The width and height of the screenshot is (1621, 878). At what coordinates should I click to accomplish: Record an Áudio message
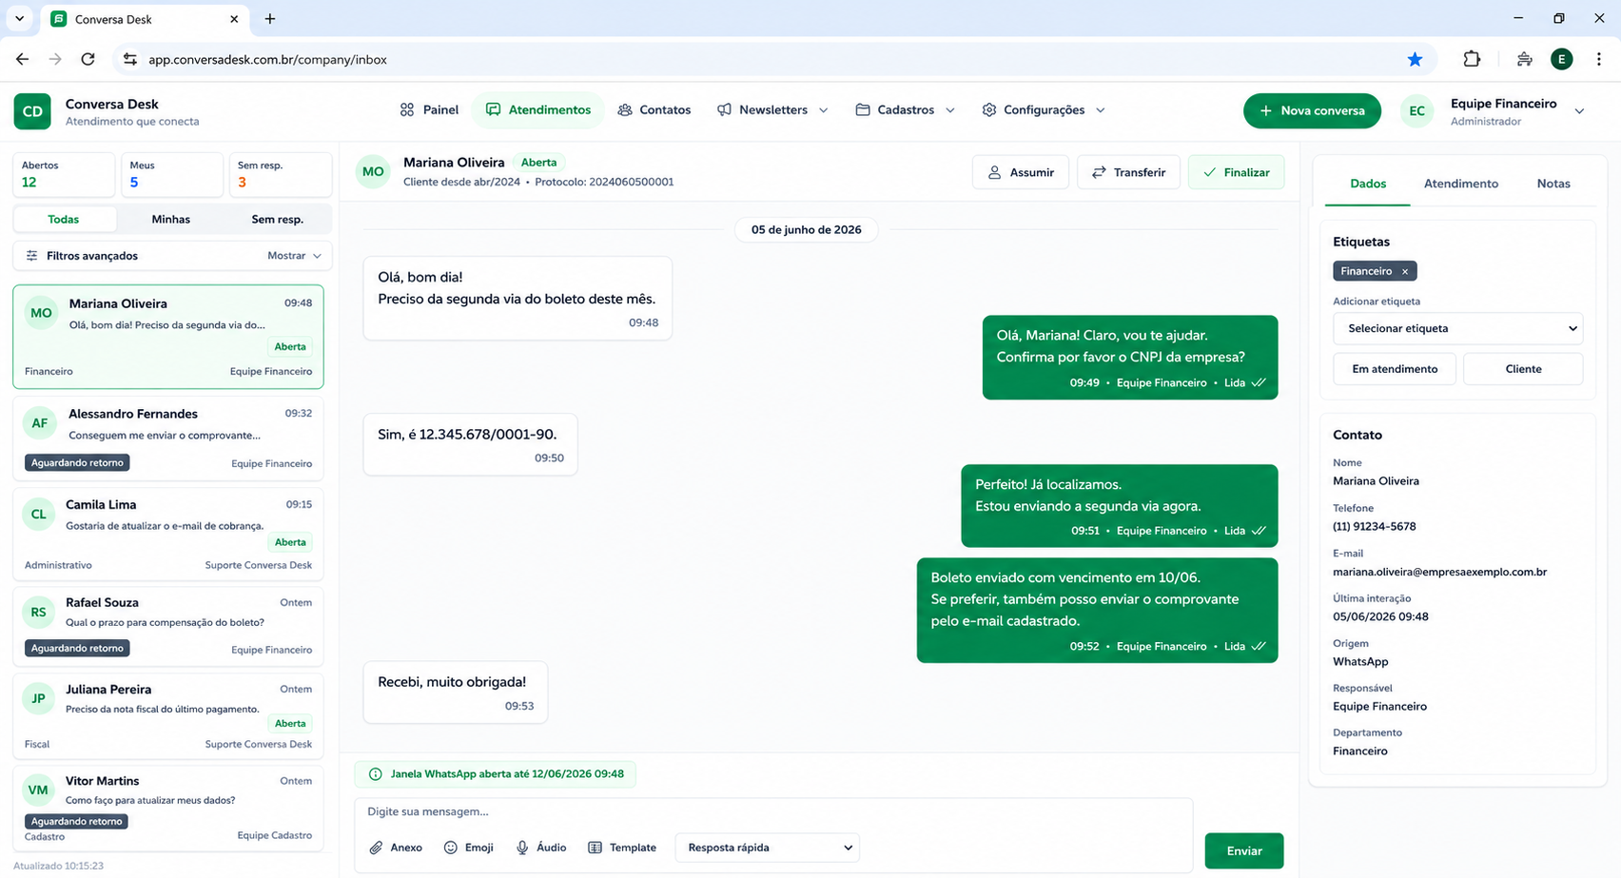(540, 848)
